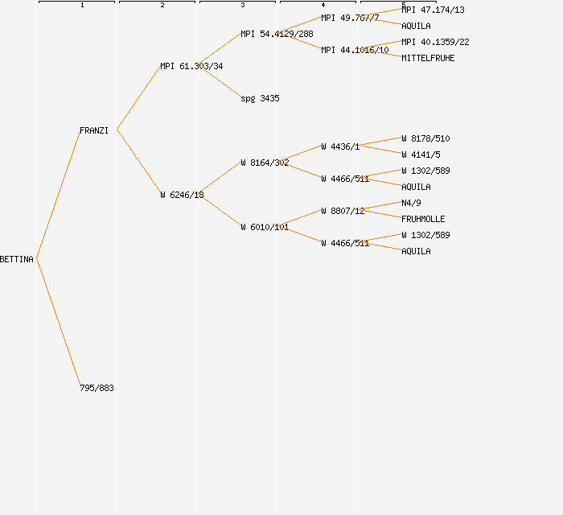Click ancestor W 8164/302
This screenshot has width=563, height=515.
coord(265,163)
